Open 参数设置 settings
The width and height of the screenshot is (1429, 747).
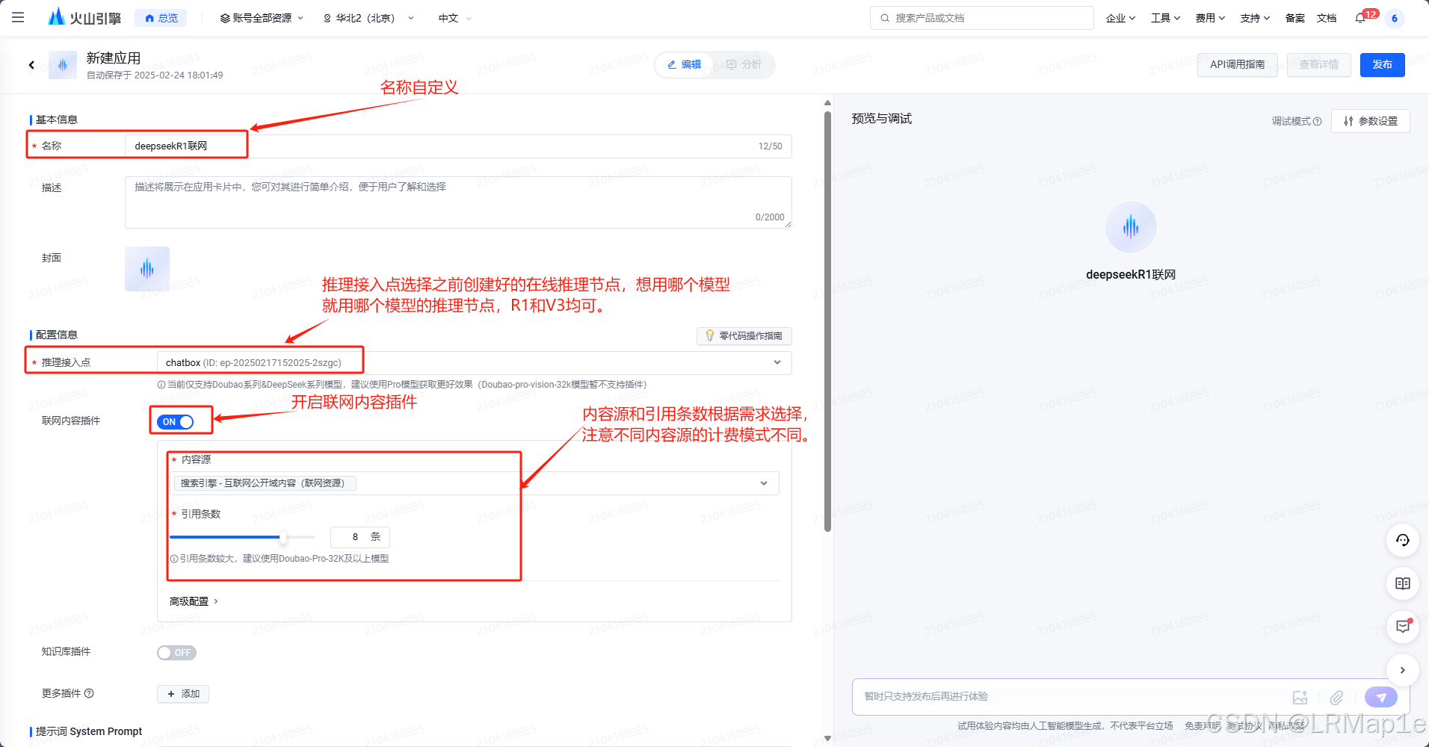coord(1371,121)
